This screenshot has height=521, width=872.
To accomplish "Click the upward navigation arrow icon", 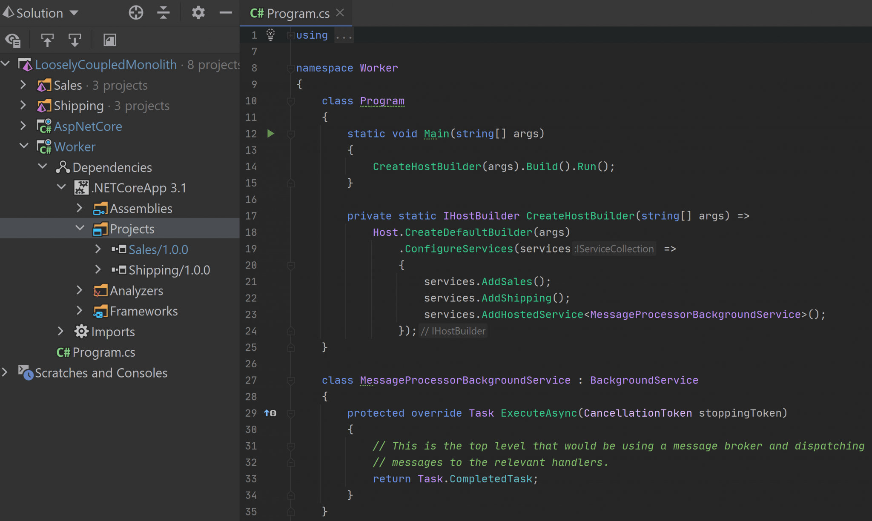I will coord(47,40).
